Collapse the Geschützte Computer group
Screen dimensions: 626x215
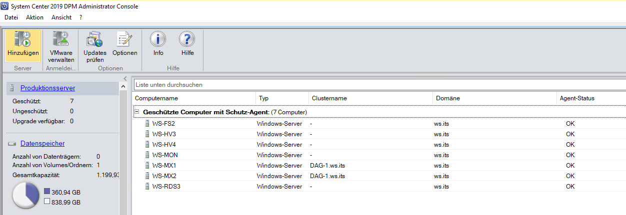(x=136, y=112)
